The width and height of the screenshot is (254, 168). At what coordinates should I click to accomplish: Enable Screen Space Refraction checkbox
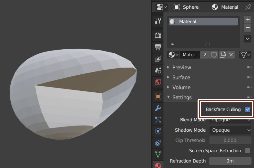(248, 151)
